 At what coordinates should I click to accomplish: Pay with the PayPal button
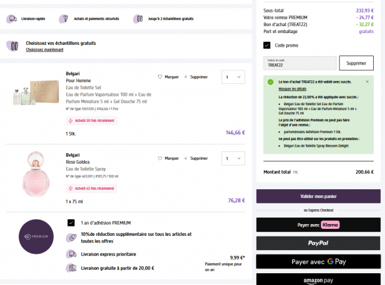pyautogui.click(x=318, y=243)
